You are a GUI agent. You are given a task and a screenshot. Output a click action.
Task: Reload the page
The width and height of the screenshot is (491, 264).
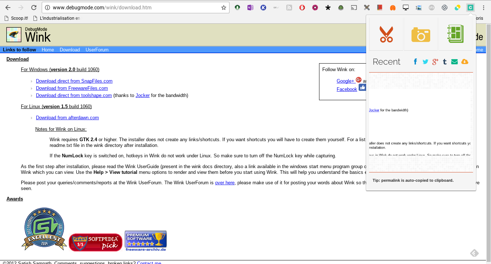[x=33, y=8]
